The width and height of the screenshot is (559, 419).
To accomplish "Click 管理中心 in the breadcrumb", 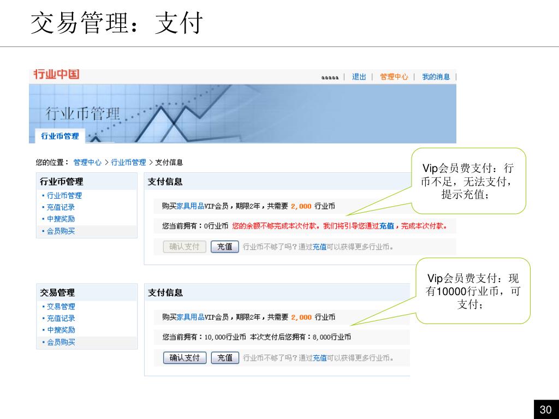I will click(x=87, y=163).
